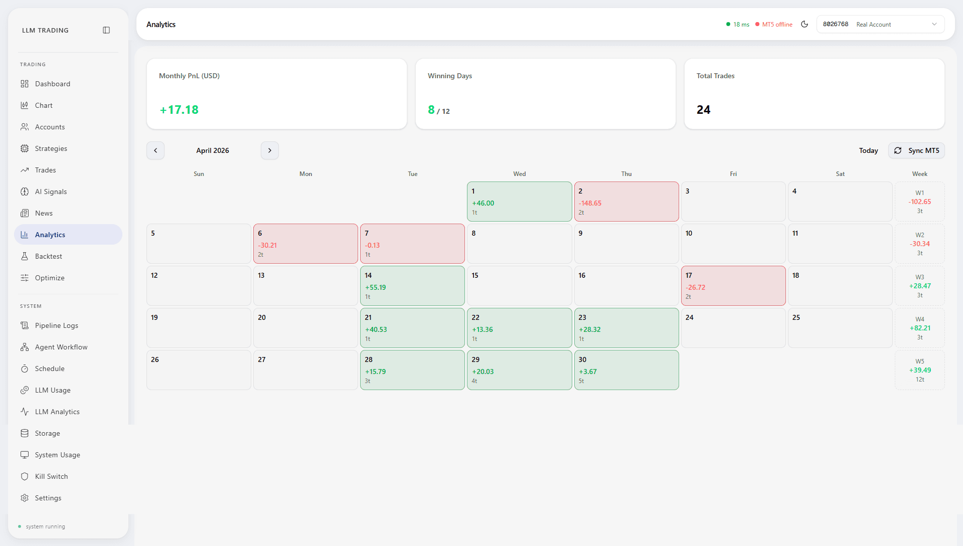The width and height of the screenshot is (963, 546).
Task: Click the Sync MT5 button label
Action: (x=923, y=150)
